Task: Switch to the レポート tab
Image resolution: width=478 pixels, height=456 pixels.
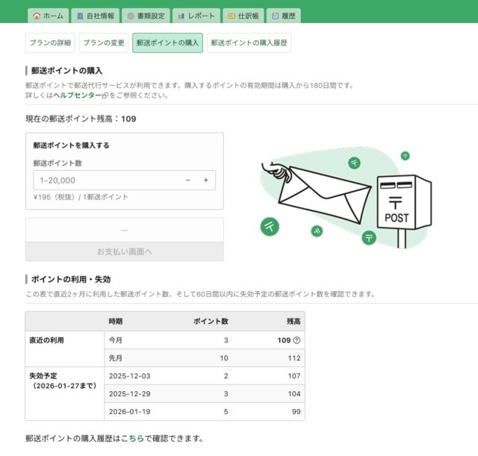Action: 196,16
